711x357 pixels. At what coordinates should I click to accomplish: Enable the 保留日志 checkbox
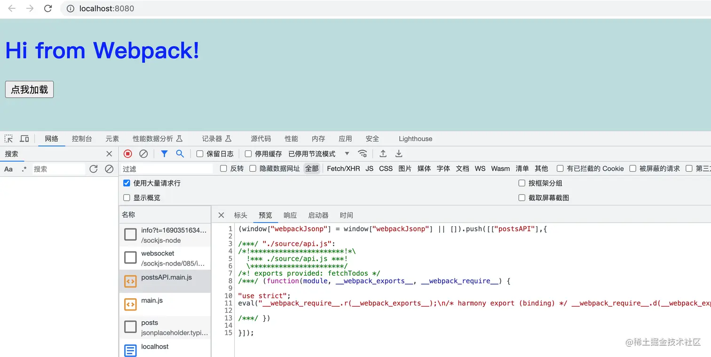click(200, 154)
